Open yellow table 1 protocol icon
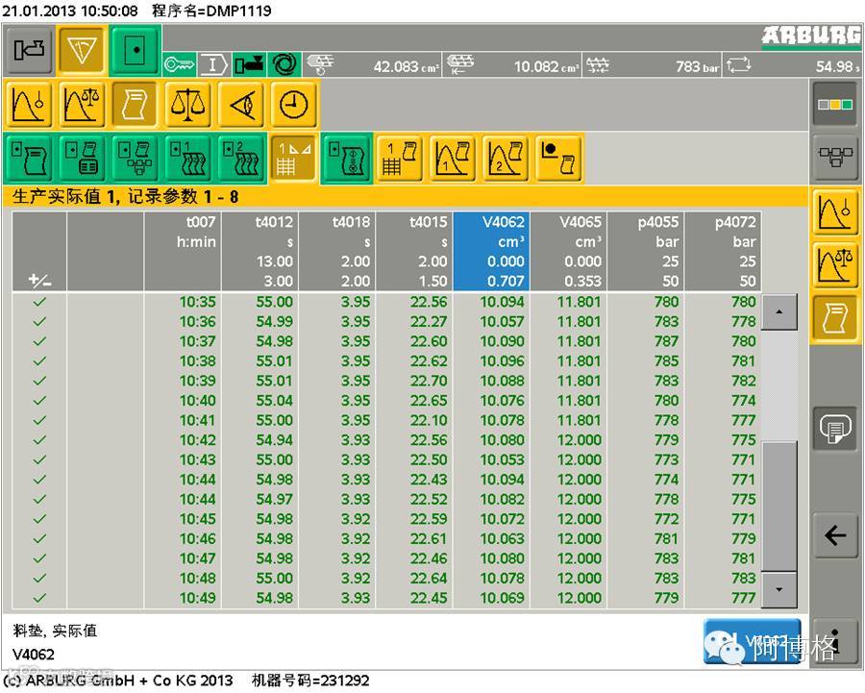The width and height of the screenshot is (865, 693). point(400,158)
